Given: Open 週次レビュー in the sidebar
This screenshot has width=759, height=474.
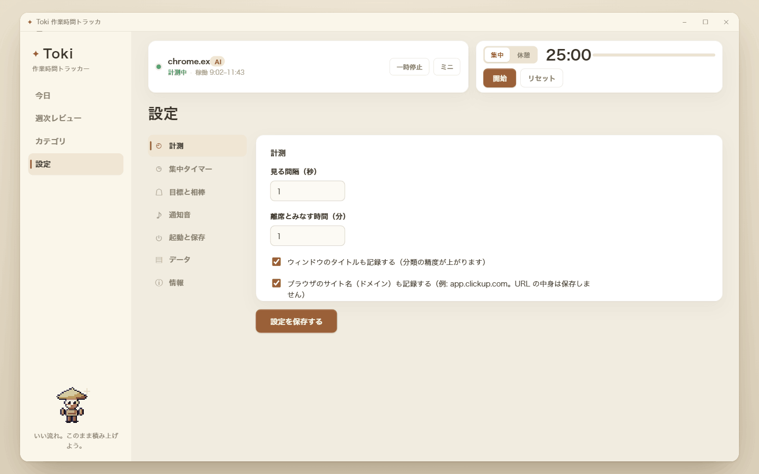Looking at the screenshot, I should pos(76,118).
